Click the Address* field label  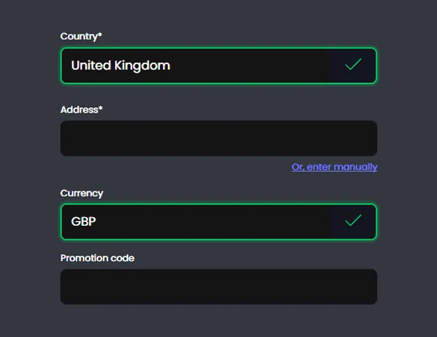tap(80, 109)
